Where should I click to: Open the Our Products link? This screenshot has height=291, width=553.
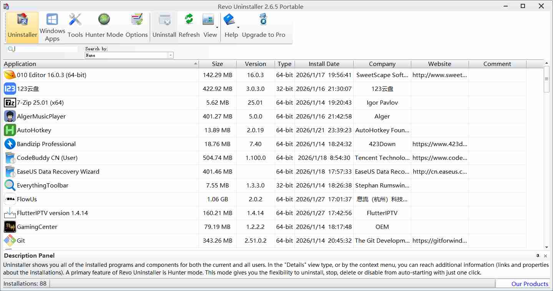click(530, 284)
